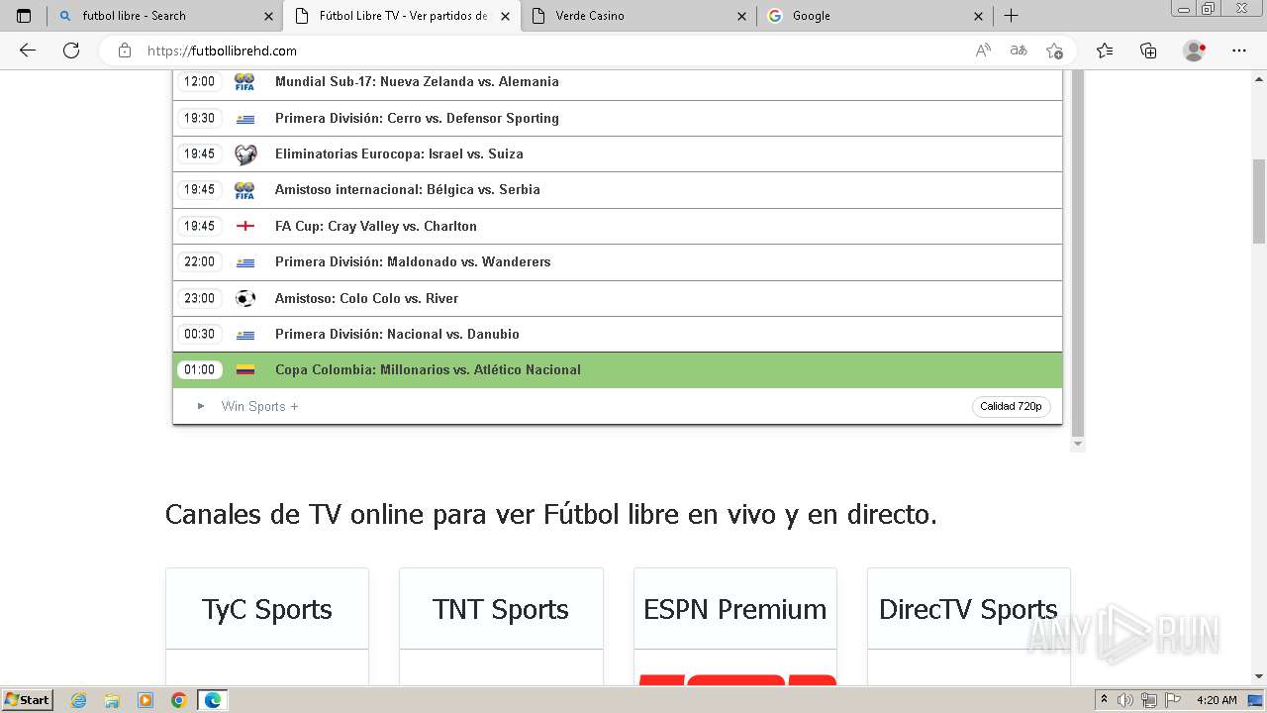The image size is (1267, 713).
Task: View site information lock icon
Action: tap(125, 51)
